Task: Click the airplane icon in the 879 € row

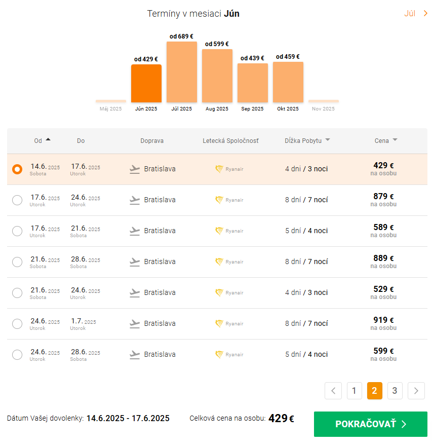Action: (x=134, y=200)
